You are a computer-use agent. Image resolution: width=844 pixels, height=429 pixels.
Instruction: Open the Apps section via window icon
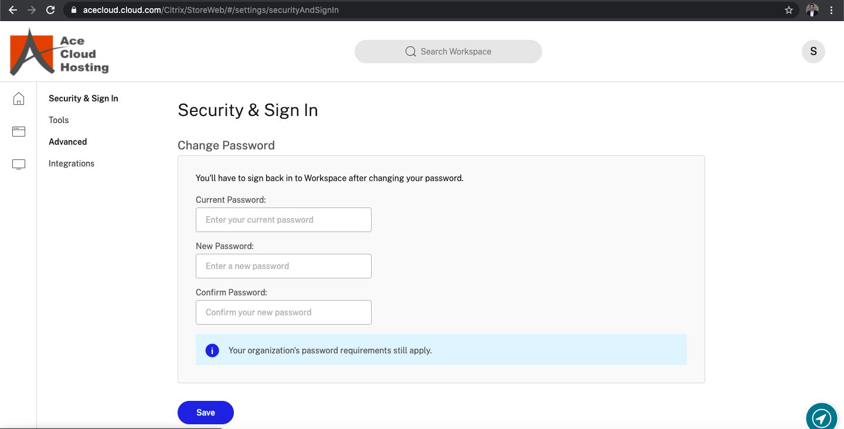tap(18, 131)
